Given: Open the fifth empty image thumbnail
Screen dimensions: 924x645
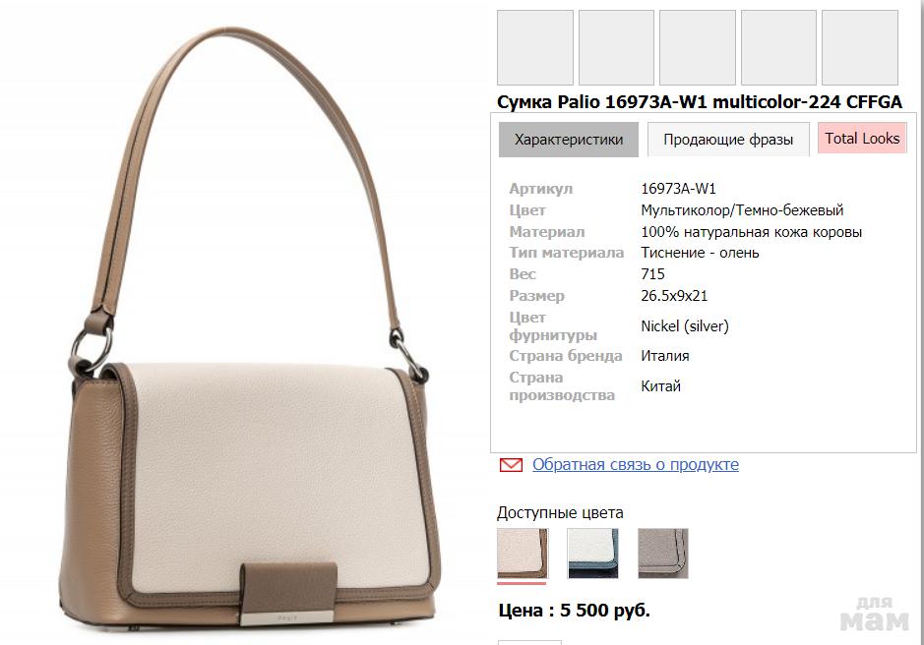Looking at the screenshot, I should [x=860, y=48].
